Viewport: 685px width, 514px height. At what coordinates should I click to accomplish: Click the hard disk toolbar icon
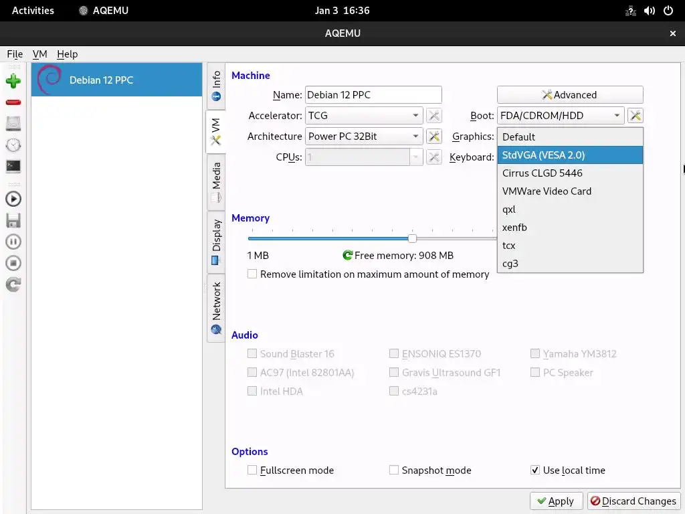13,124
